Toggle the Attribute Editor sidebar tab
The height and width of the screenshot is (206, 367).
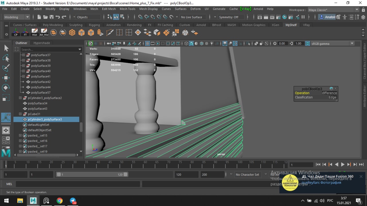pos(365,97)
